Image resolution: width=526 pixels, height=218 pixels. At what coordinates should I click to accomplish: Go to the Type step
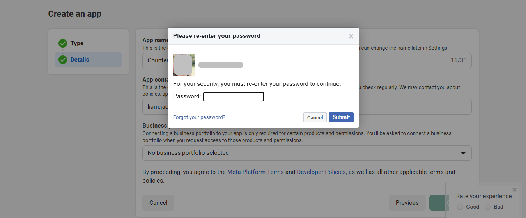click(77, 43)
